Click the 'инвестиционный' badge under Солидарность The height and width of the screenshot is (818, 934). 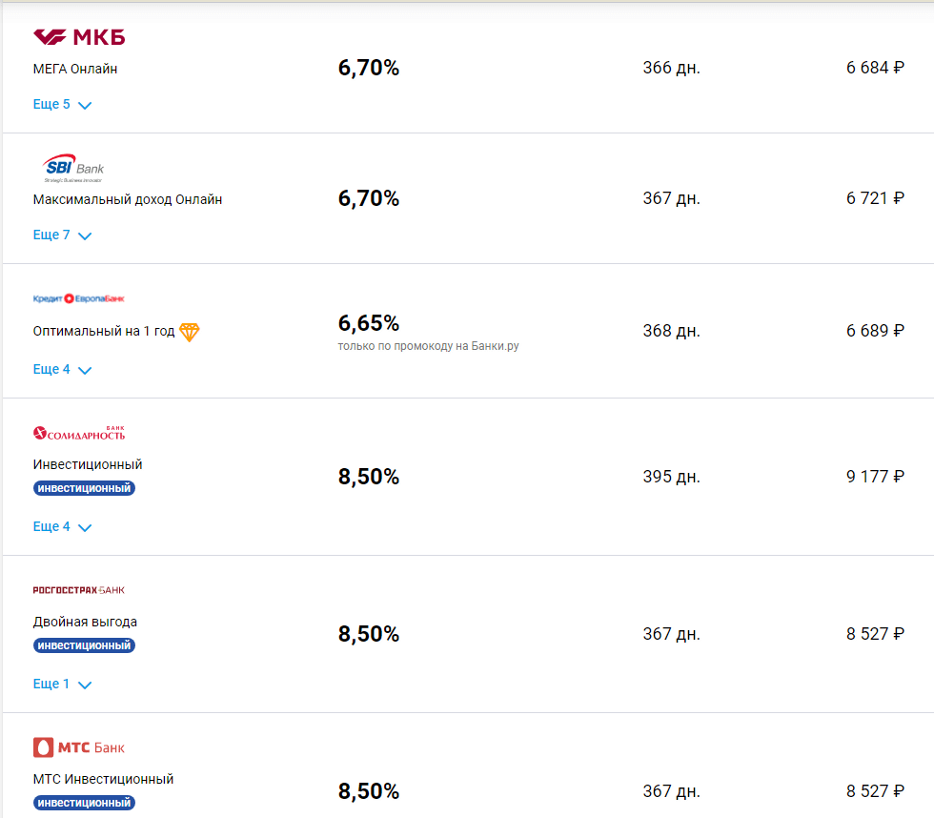click(84, 488)
